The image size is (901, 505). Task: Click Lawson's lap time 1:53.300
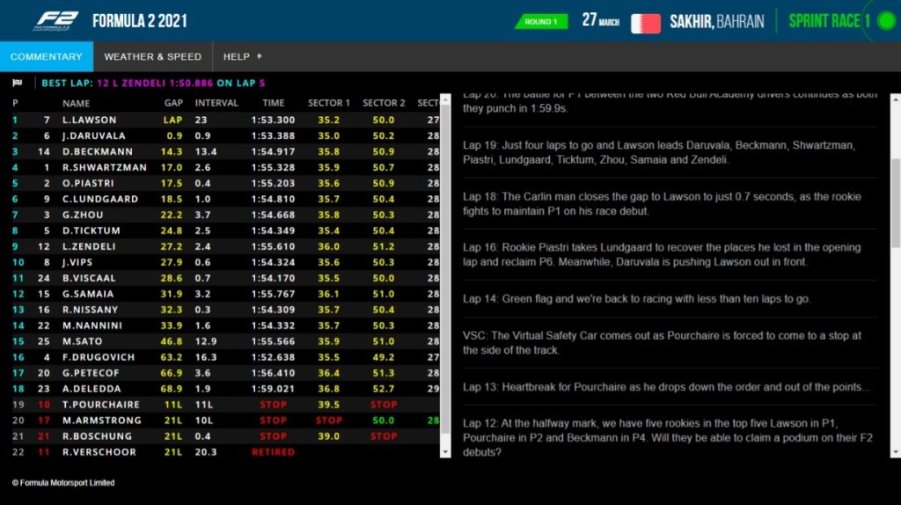coord(273,120)
